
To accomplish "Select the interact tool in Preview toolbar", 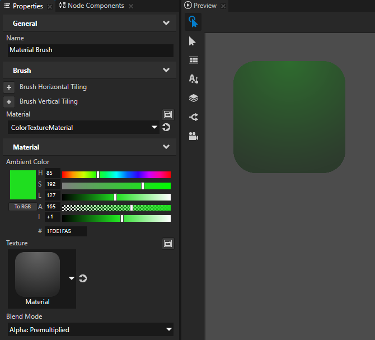I will coord(193,22).
